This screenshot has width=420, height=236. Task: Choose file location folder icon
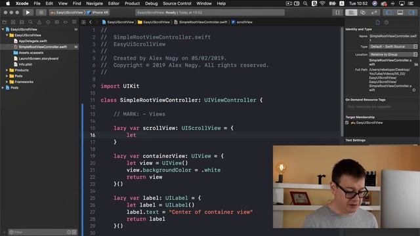416,64
